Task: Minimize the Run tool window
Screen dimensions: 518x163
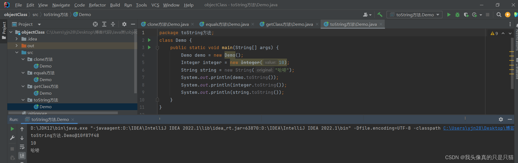Action: [510, 119]
